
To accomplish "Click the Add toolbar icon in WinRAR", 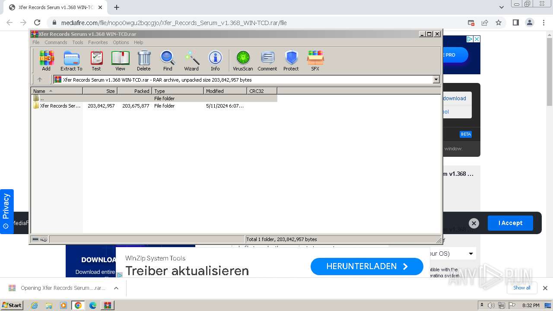I will point(46,60).
